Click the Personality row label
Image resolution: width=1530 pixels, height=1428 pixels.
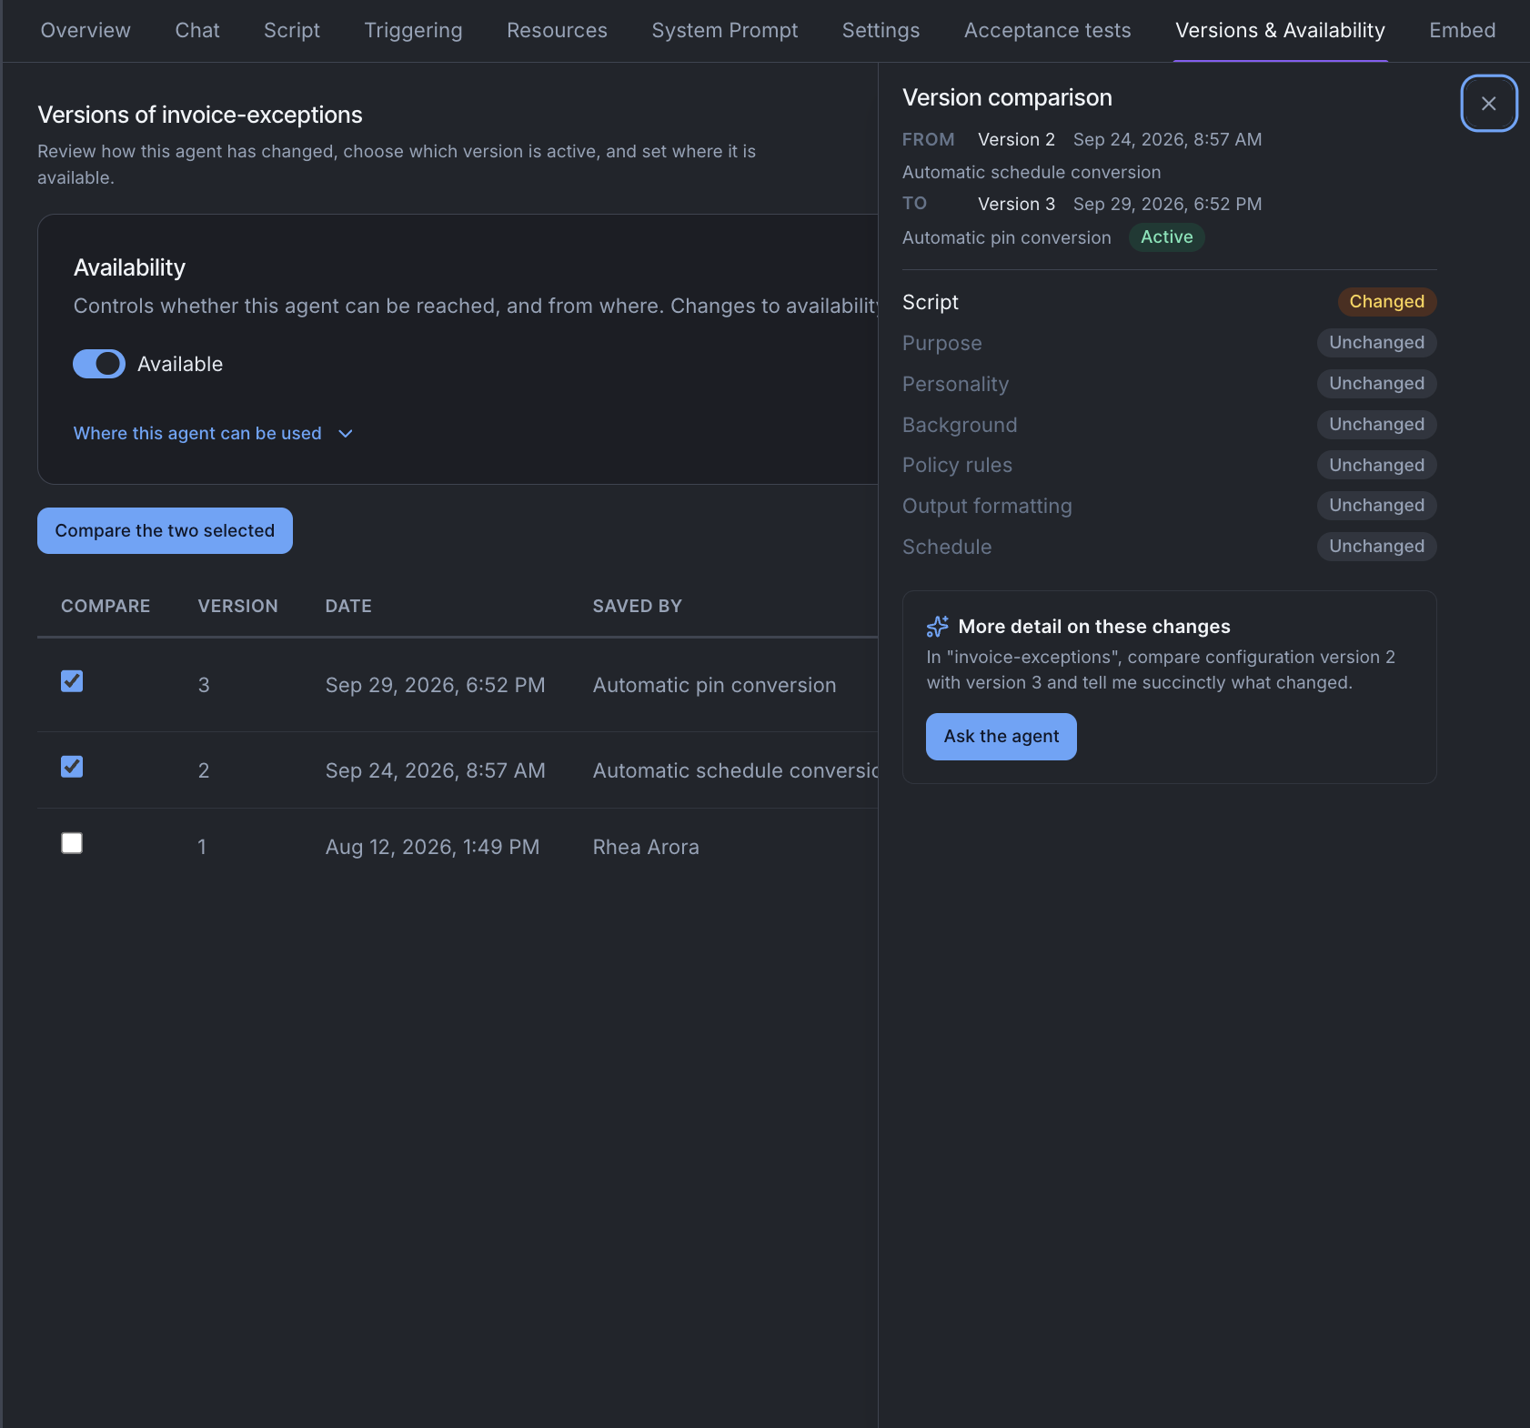(x=956, y=385)
